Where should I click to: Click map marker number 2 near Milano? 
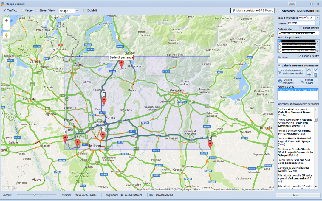click(x=103, y=136)
